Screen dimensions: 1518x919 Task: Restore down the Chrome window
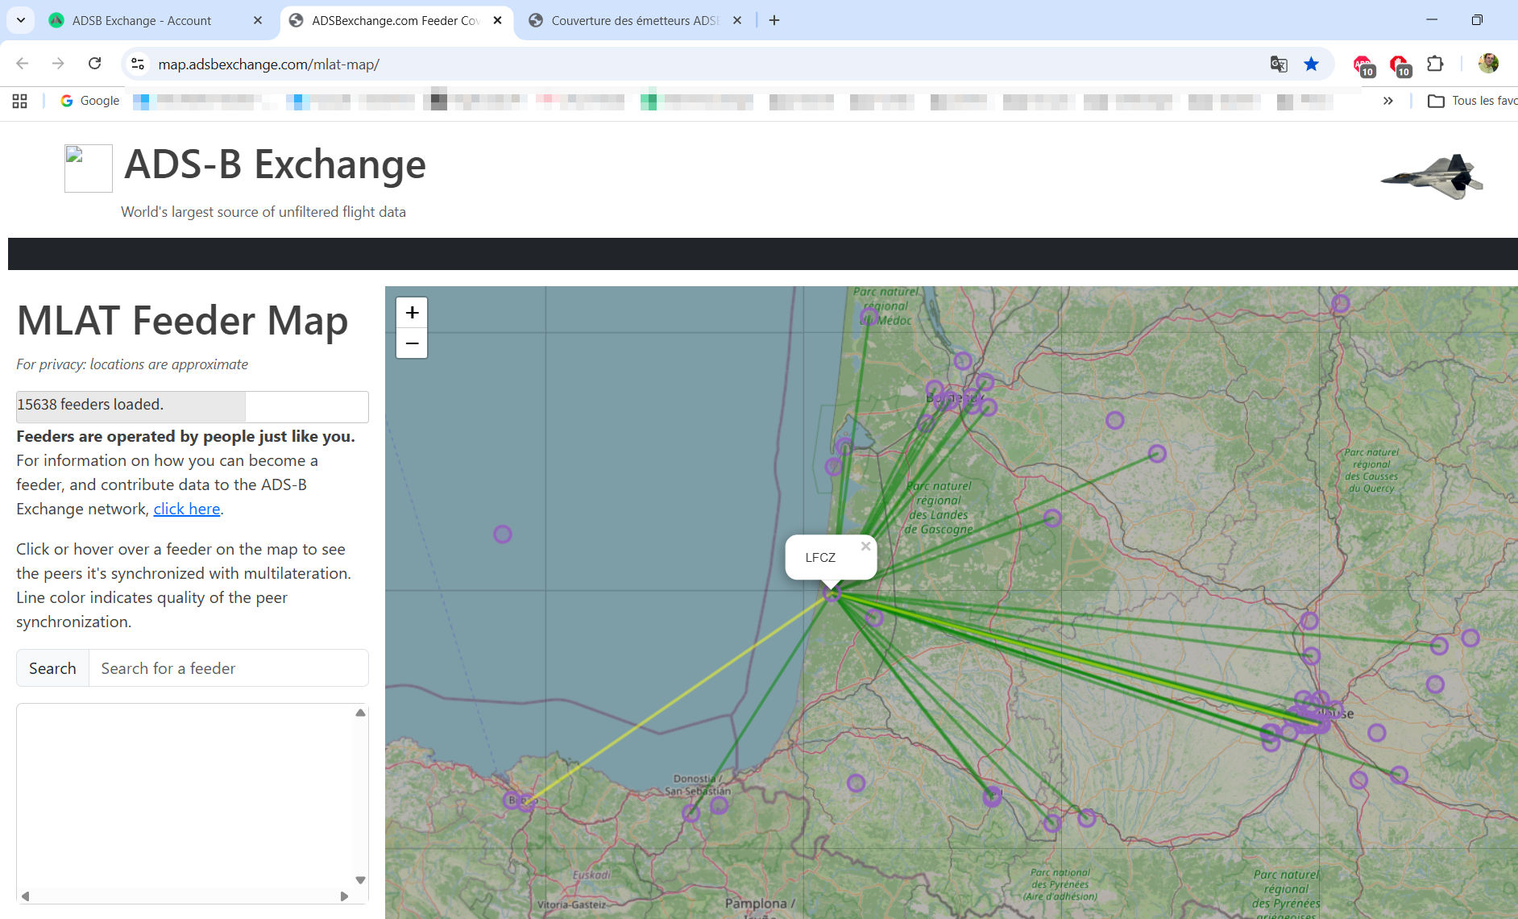[x=1477, y=20]
